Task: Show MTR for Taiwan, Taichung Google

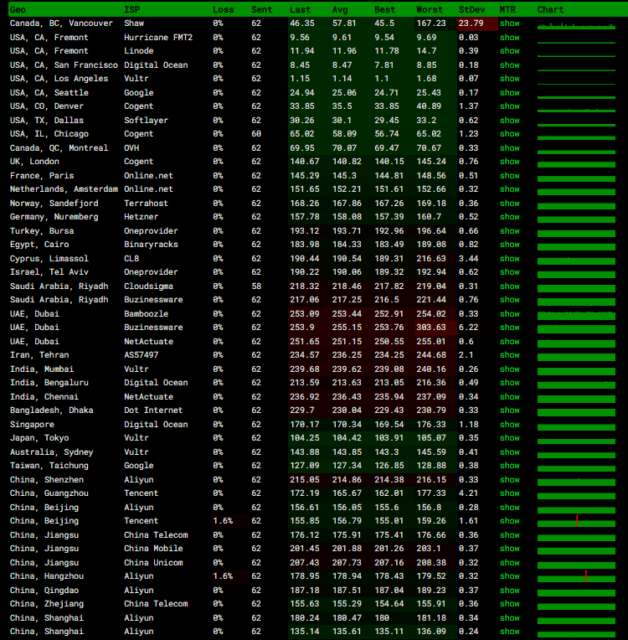Action: click(x=510, y=465)
